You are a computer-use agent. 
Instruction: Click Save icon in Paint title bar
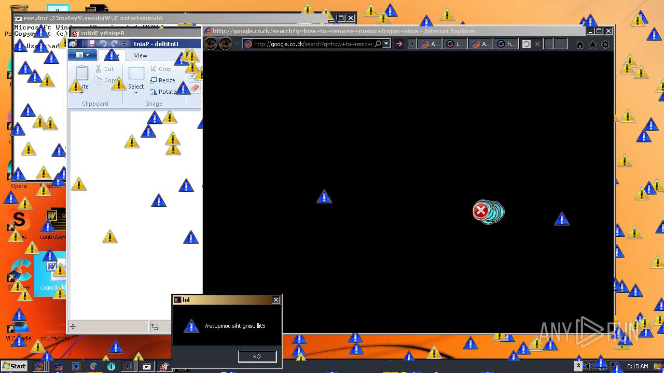tap(92, 44)
